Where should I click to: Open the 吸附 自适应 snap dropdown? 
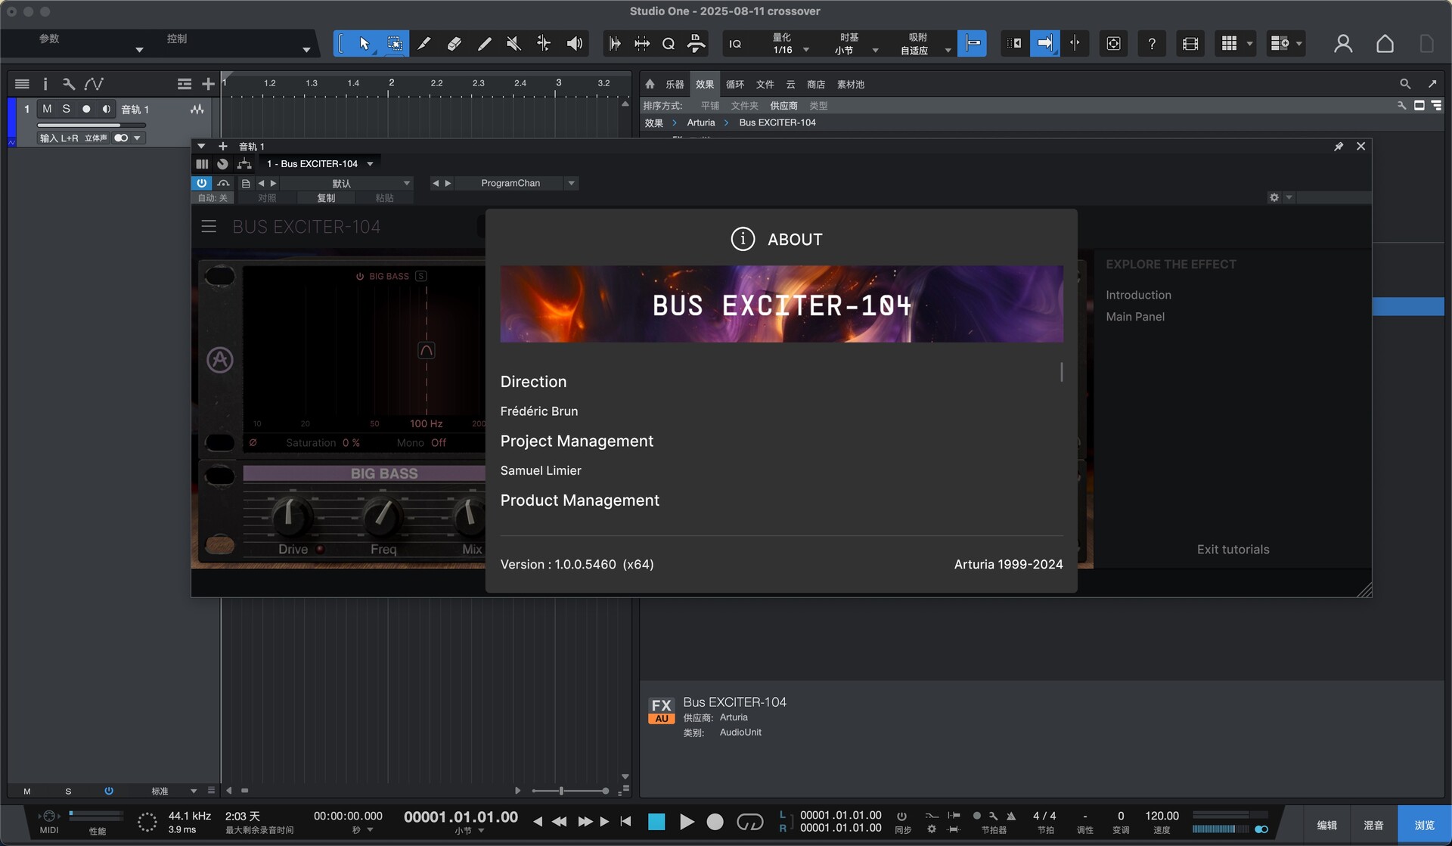pyautogui.click(x=924, y=44)
